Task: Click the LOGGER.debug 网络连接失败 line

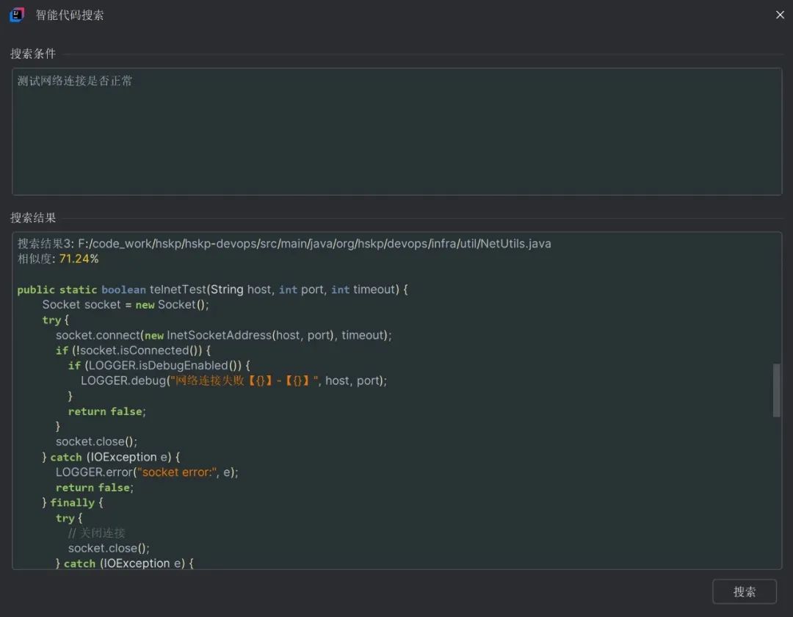Action: pos(233,380)
